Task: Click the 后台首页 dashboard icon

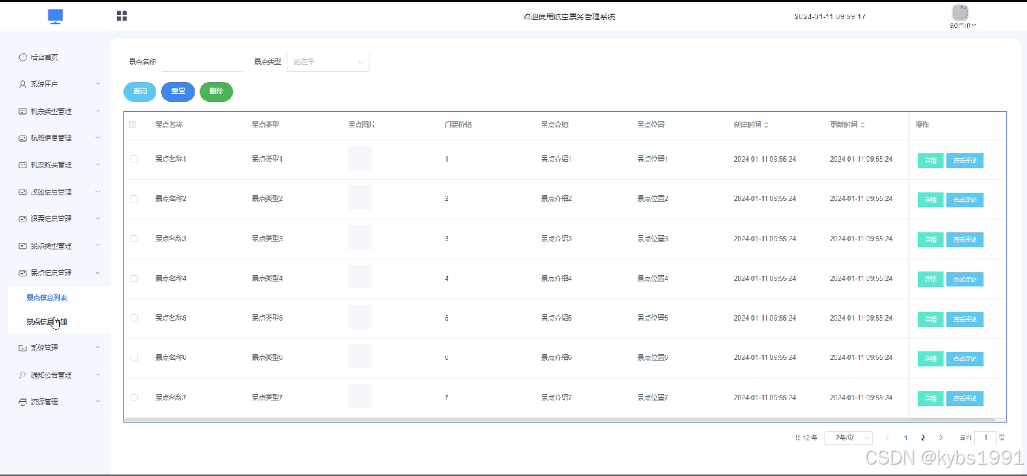Action: coord(23,57)
